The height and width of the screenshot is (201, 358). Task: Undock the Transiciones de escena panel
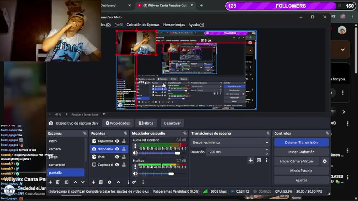pos(268,133)
